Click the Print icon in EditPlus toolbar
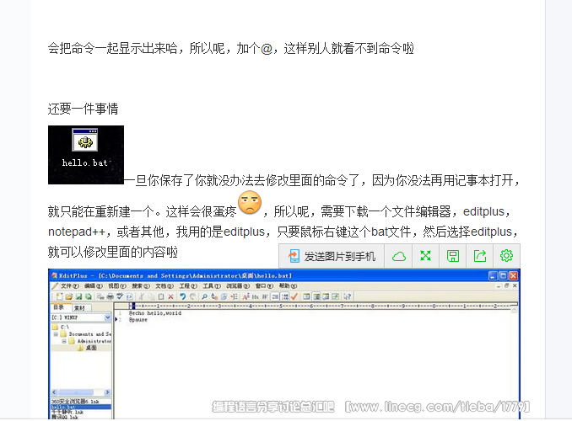 [111, 296]
